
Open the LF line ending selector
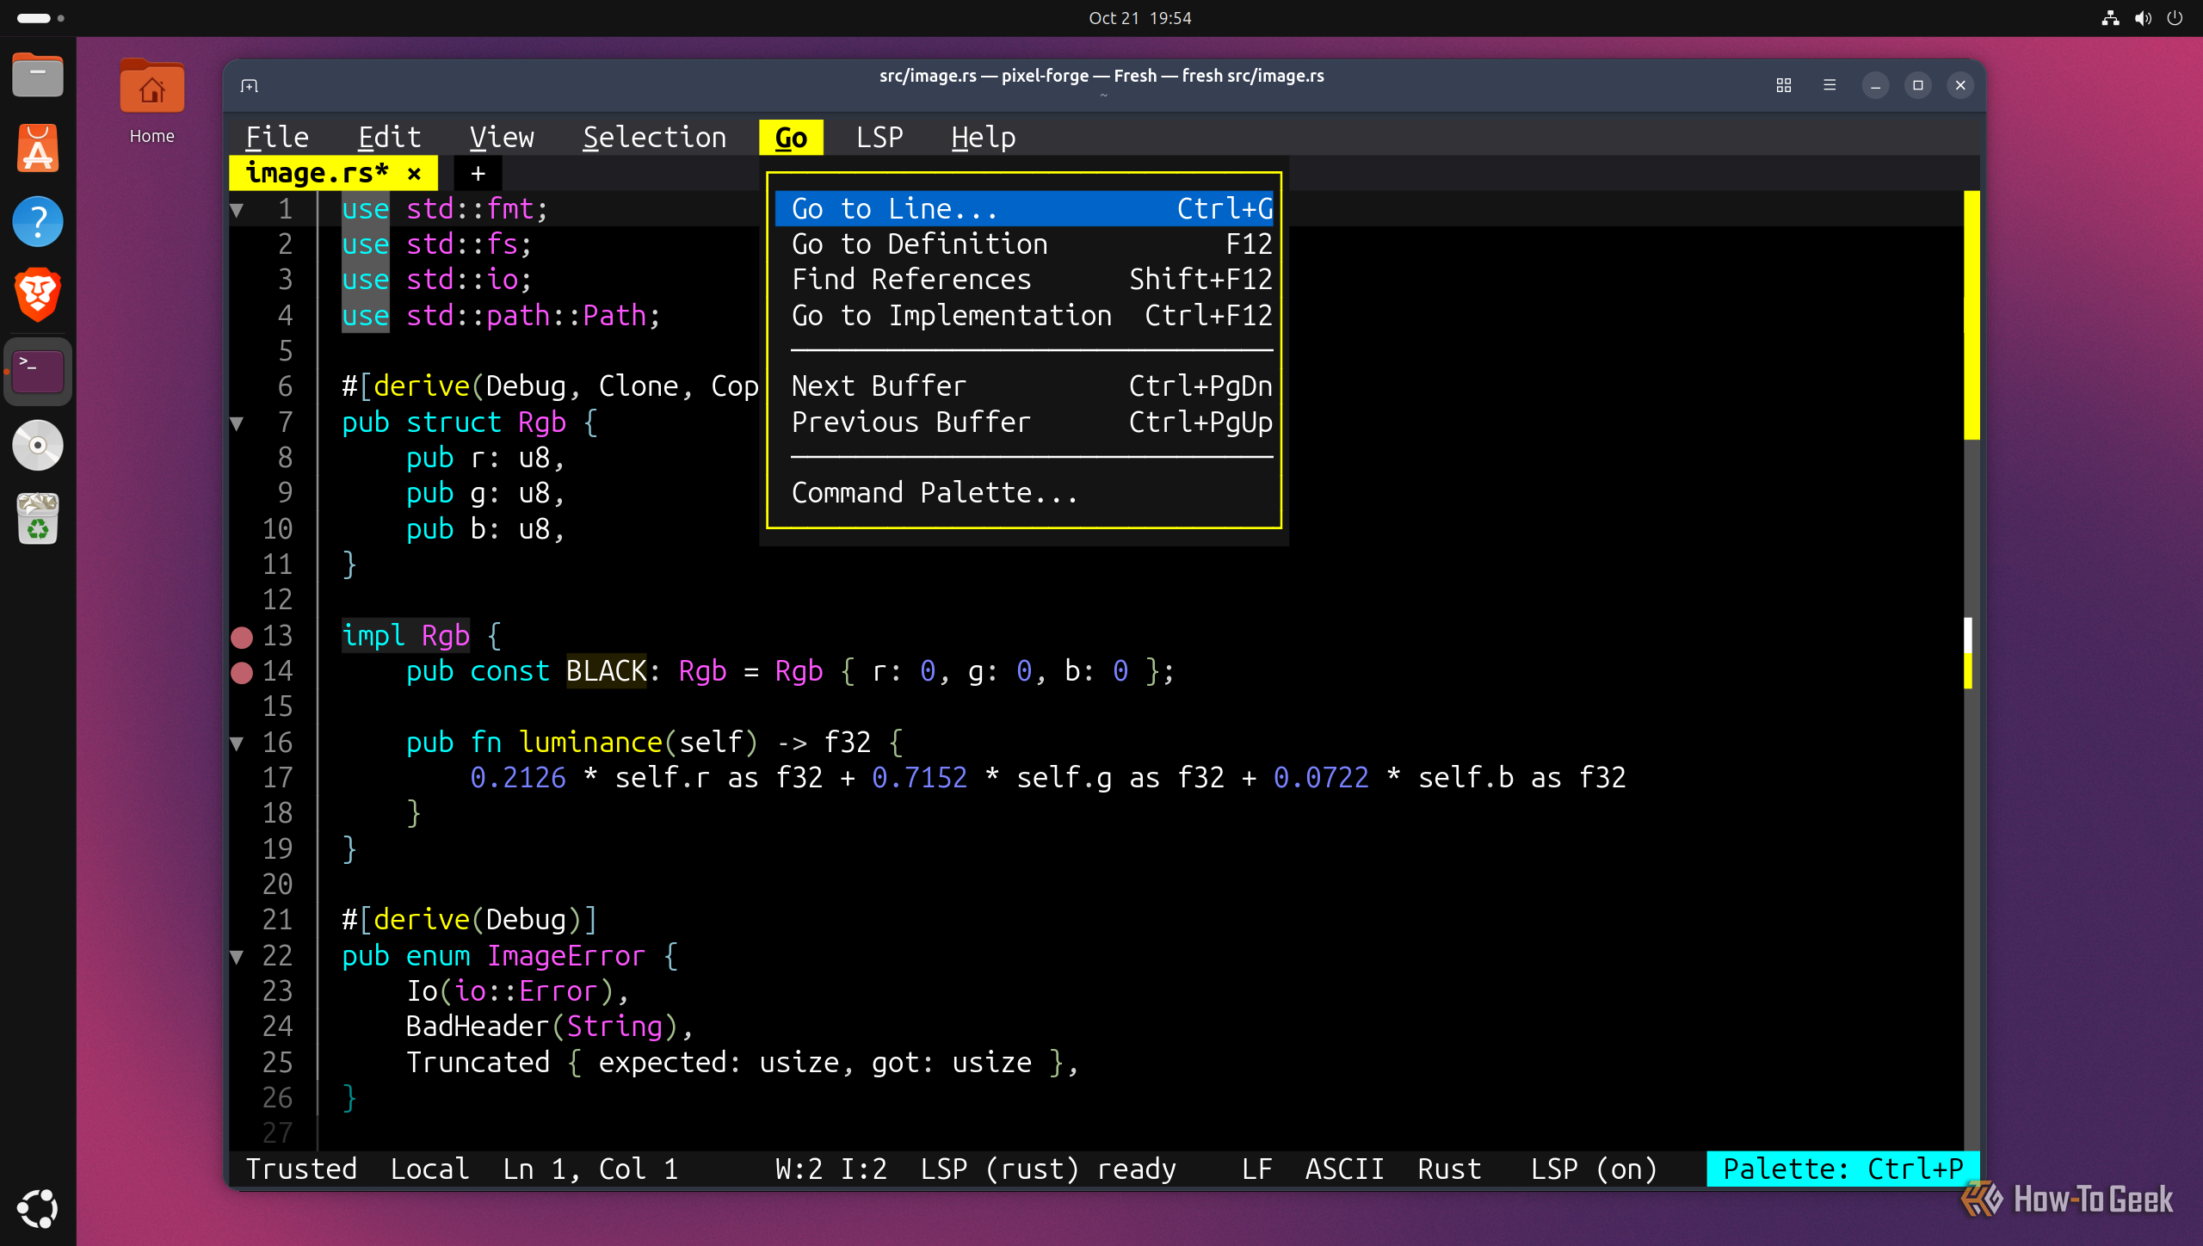[1256, 1169]
